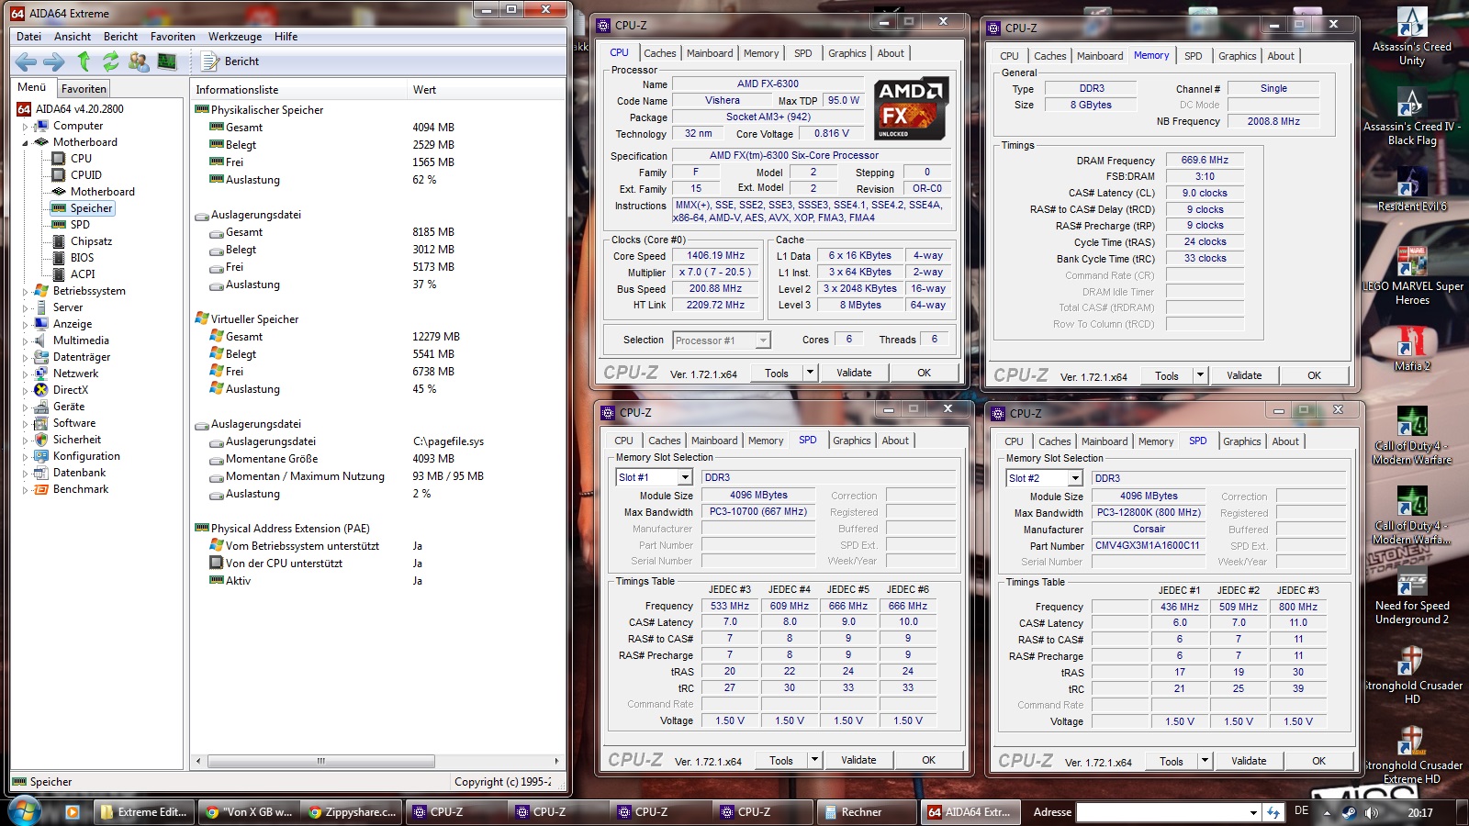Expand the Benchmark tree node
The width and height of the screenshot is (1469, 826).
[25, 489]
